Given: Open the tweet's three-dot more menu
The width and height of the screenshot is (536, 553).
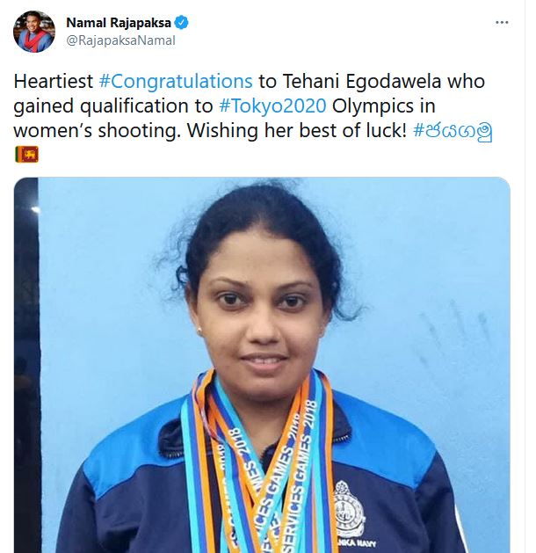Looking at the screenshot, I should [x=502, y=23].
